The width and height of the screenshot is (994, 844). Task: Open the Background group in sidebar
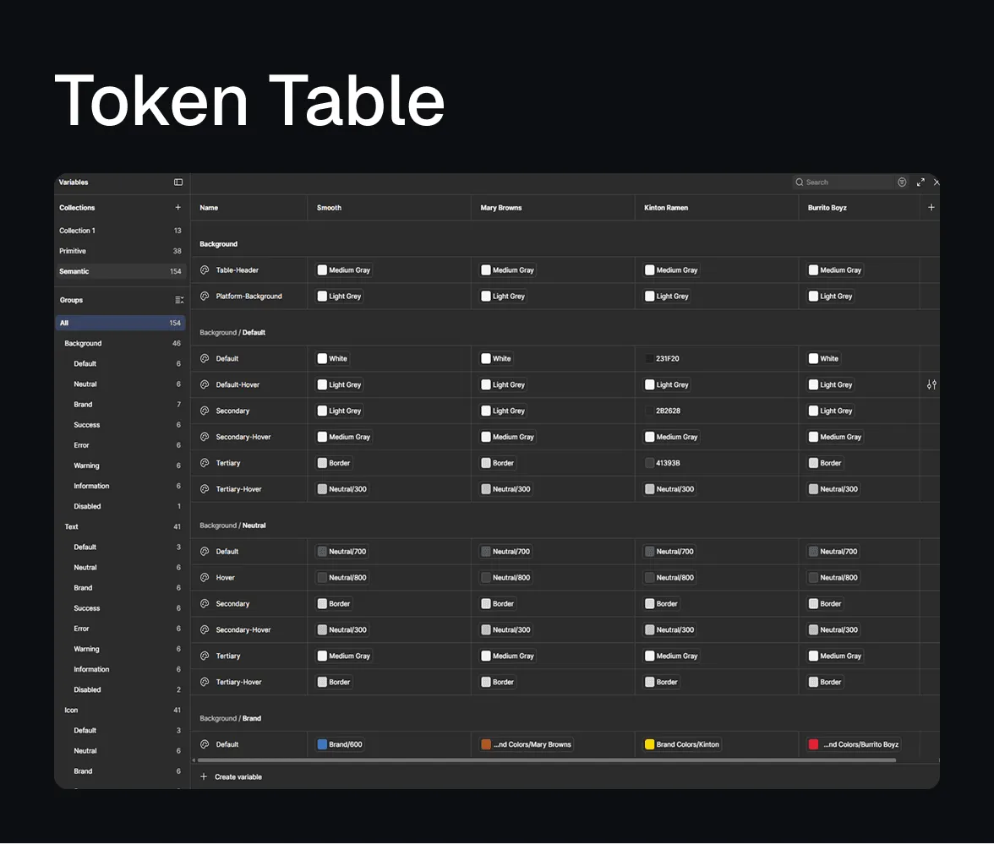pyautogui.click(x=120, y=343)
